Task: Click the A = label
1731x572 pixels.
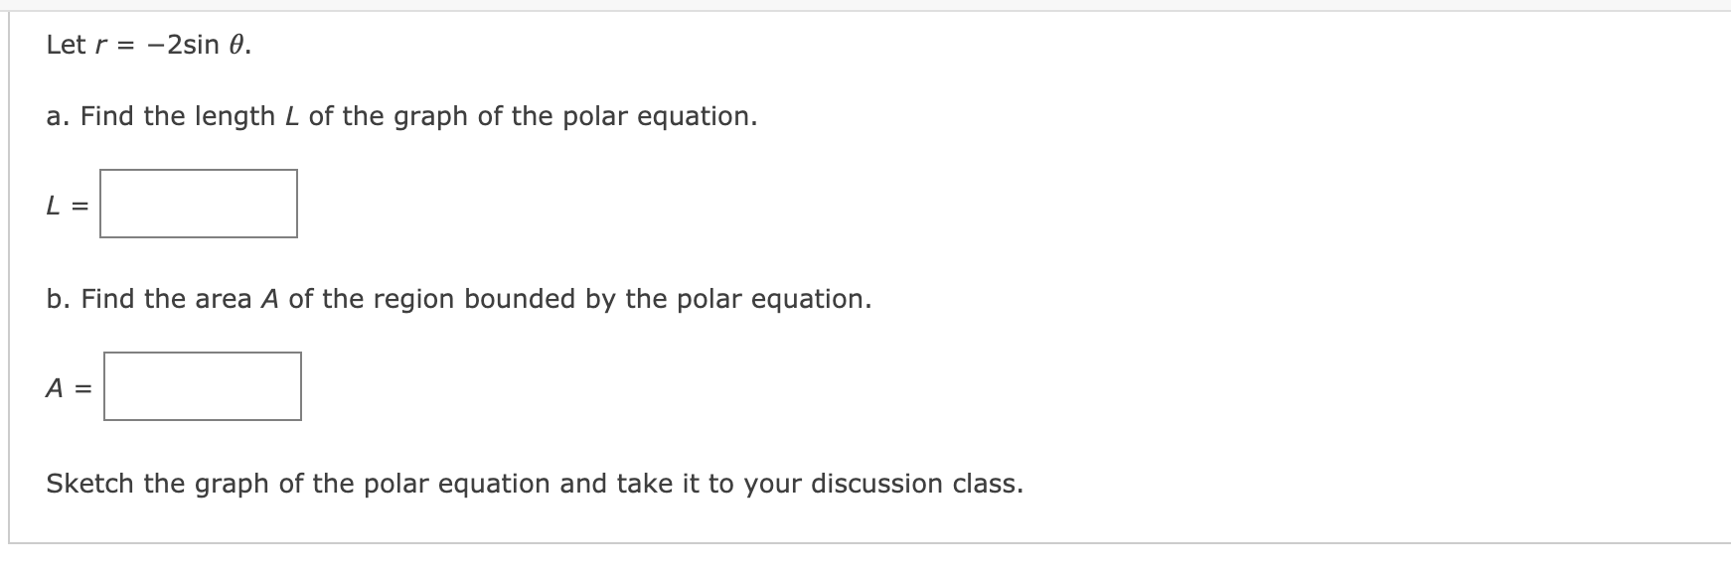Action: click(x=68, y=389)
